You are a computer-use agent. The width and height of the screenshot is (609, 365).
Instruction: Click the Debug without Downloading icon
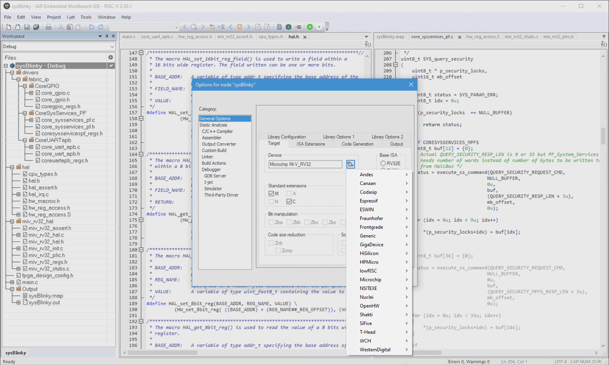pyautogui.click(x=319, y=27)
